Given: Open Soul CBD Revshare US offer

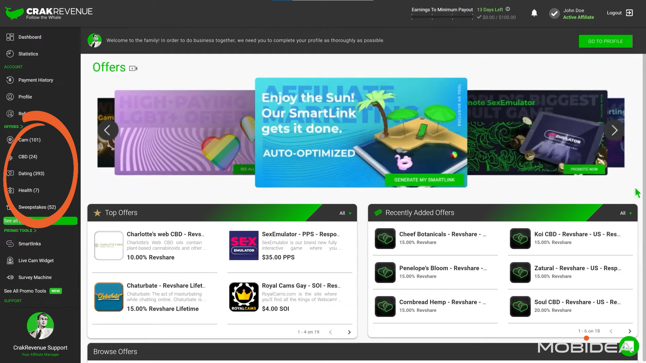Looking at the screenshot, I should click(578, 302).
